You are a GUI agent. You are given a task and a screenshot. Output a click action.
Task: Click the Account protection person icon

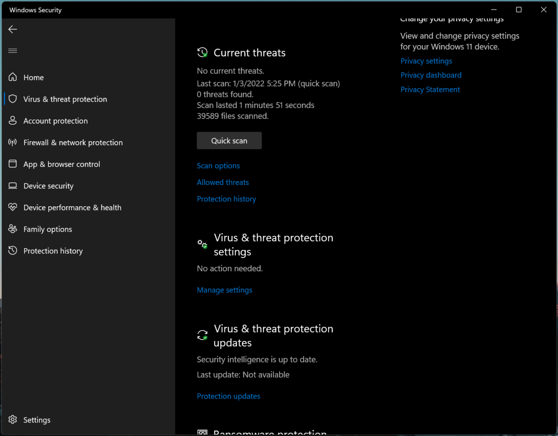coord(13,121)
